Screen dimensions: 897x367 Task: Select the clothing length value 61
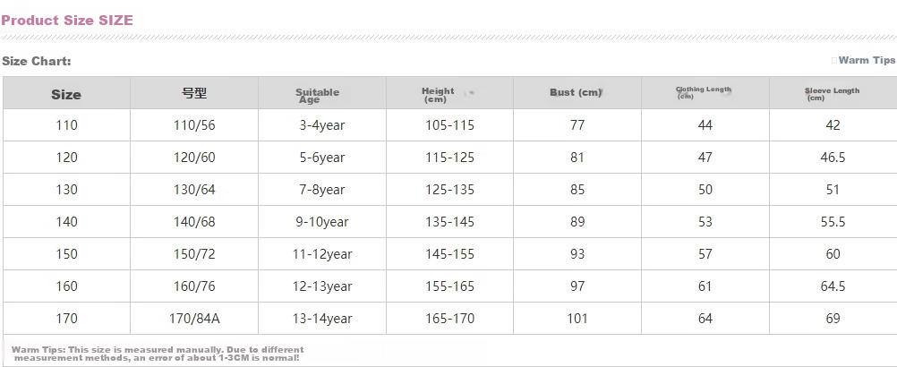[x=705, y=286]
